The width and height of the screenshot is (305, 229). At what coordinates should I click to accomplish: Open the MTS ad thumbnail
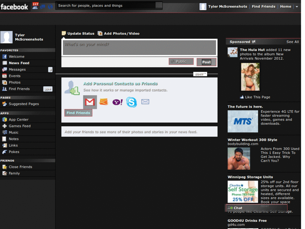tap(243, 121)
